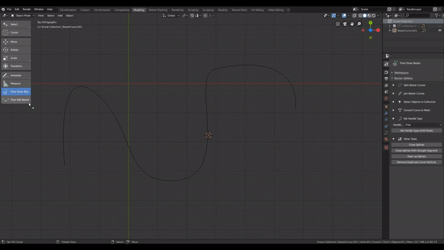Click the Convert Curve to Mesh icon
The width and height of the screenshot is (444, 250).
click(400, 110)
